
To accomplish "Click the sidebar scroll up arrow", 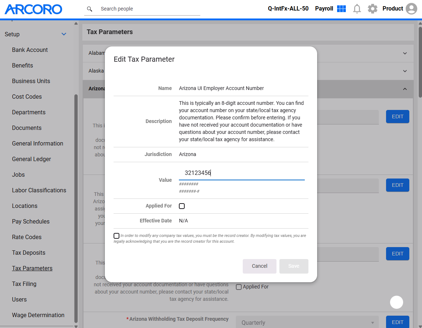I will tap(76, 24).
